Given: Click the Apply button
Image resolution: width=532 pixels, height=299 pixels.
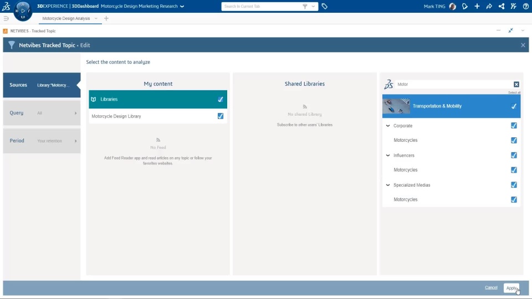Looking at the screenshot, I should [511, 288].
